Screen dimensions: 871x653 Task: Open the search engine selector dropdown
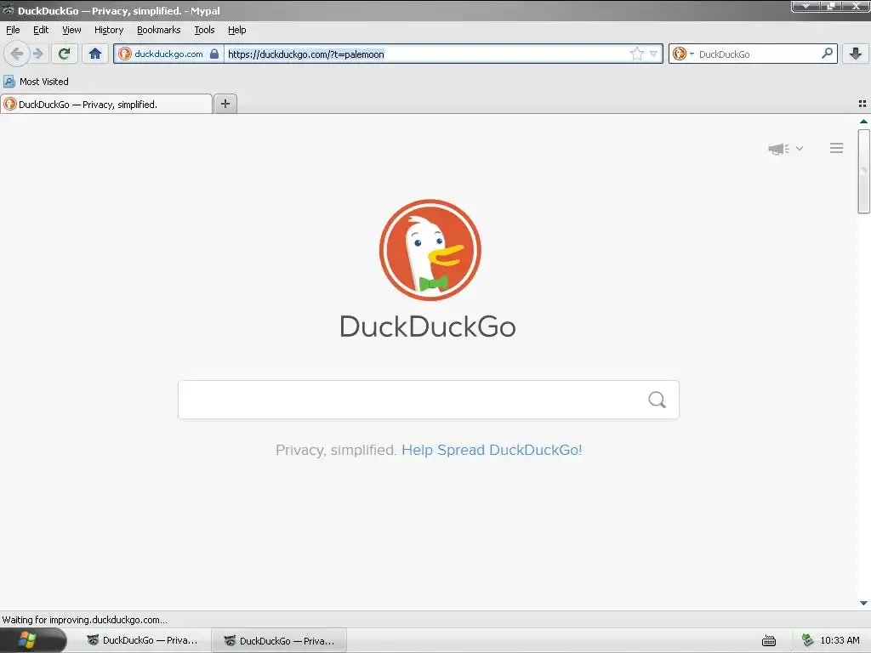pyautogui.click(x=692, y=54)
